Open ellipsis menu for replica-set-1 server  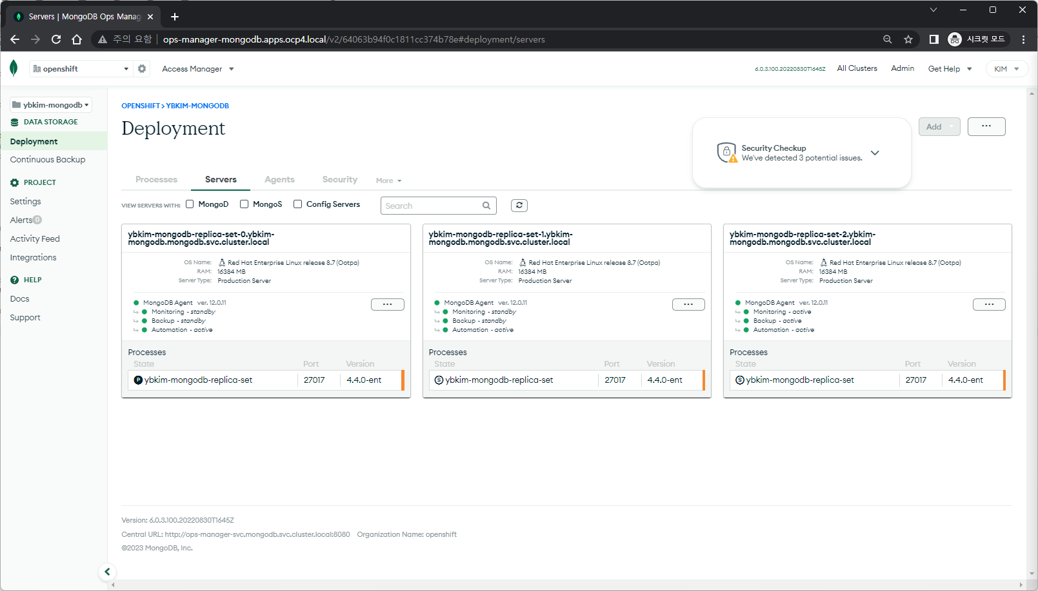[688, 304]
